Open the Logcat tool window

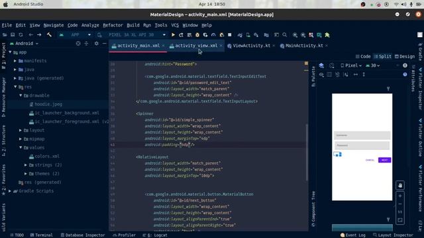pyautogui.click(x=155, y=235)
